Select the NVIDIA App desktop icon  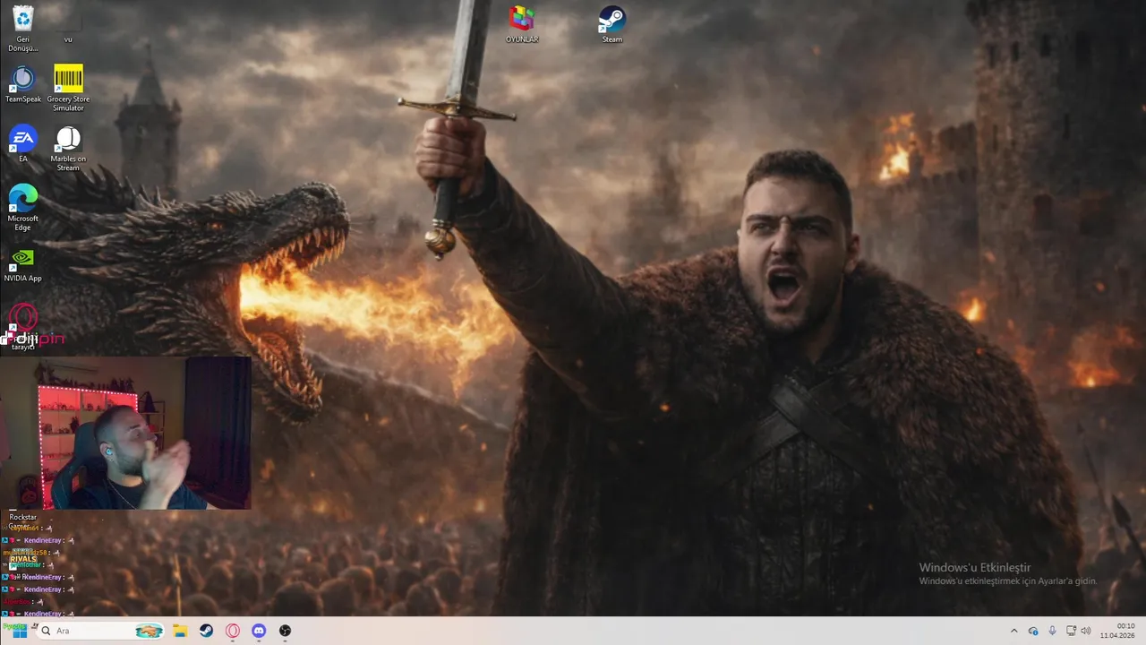(22, 265)
